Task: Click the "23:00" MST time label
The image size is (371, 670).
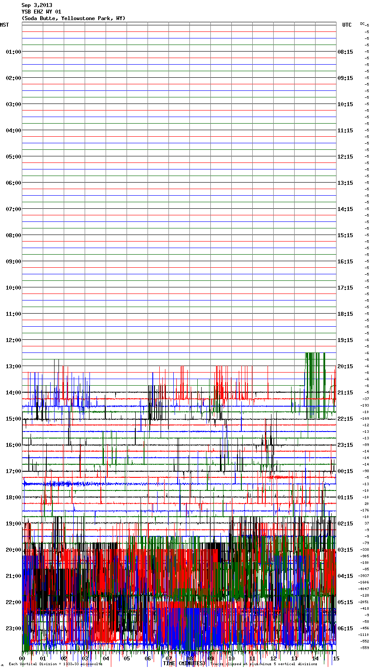Action: (x=14, y=629)
